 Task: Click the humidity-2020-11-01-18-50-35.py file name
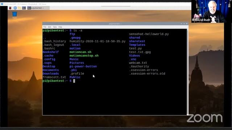(98, 41)
